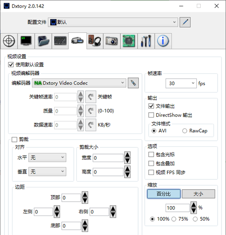Viewport: 226px width, 235px height.
Task: Select the 100% scale radio button
Action: [152, 219]
